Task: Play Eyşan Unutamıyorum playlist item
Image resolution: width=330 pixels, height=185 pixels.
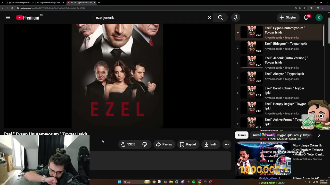Action: (279, 32)
